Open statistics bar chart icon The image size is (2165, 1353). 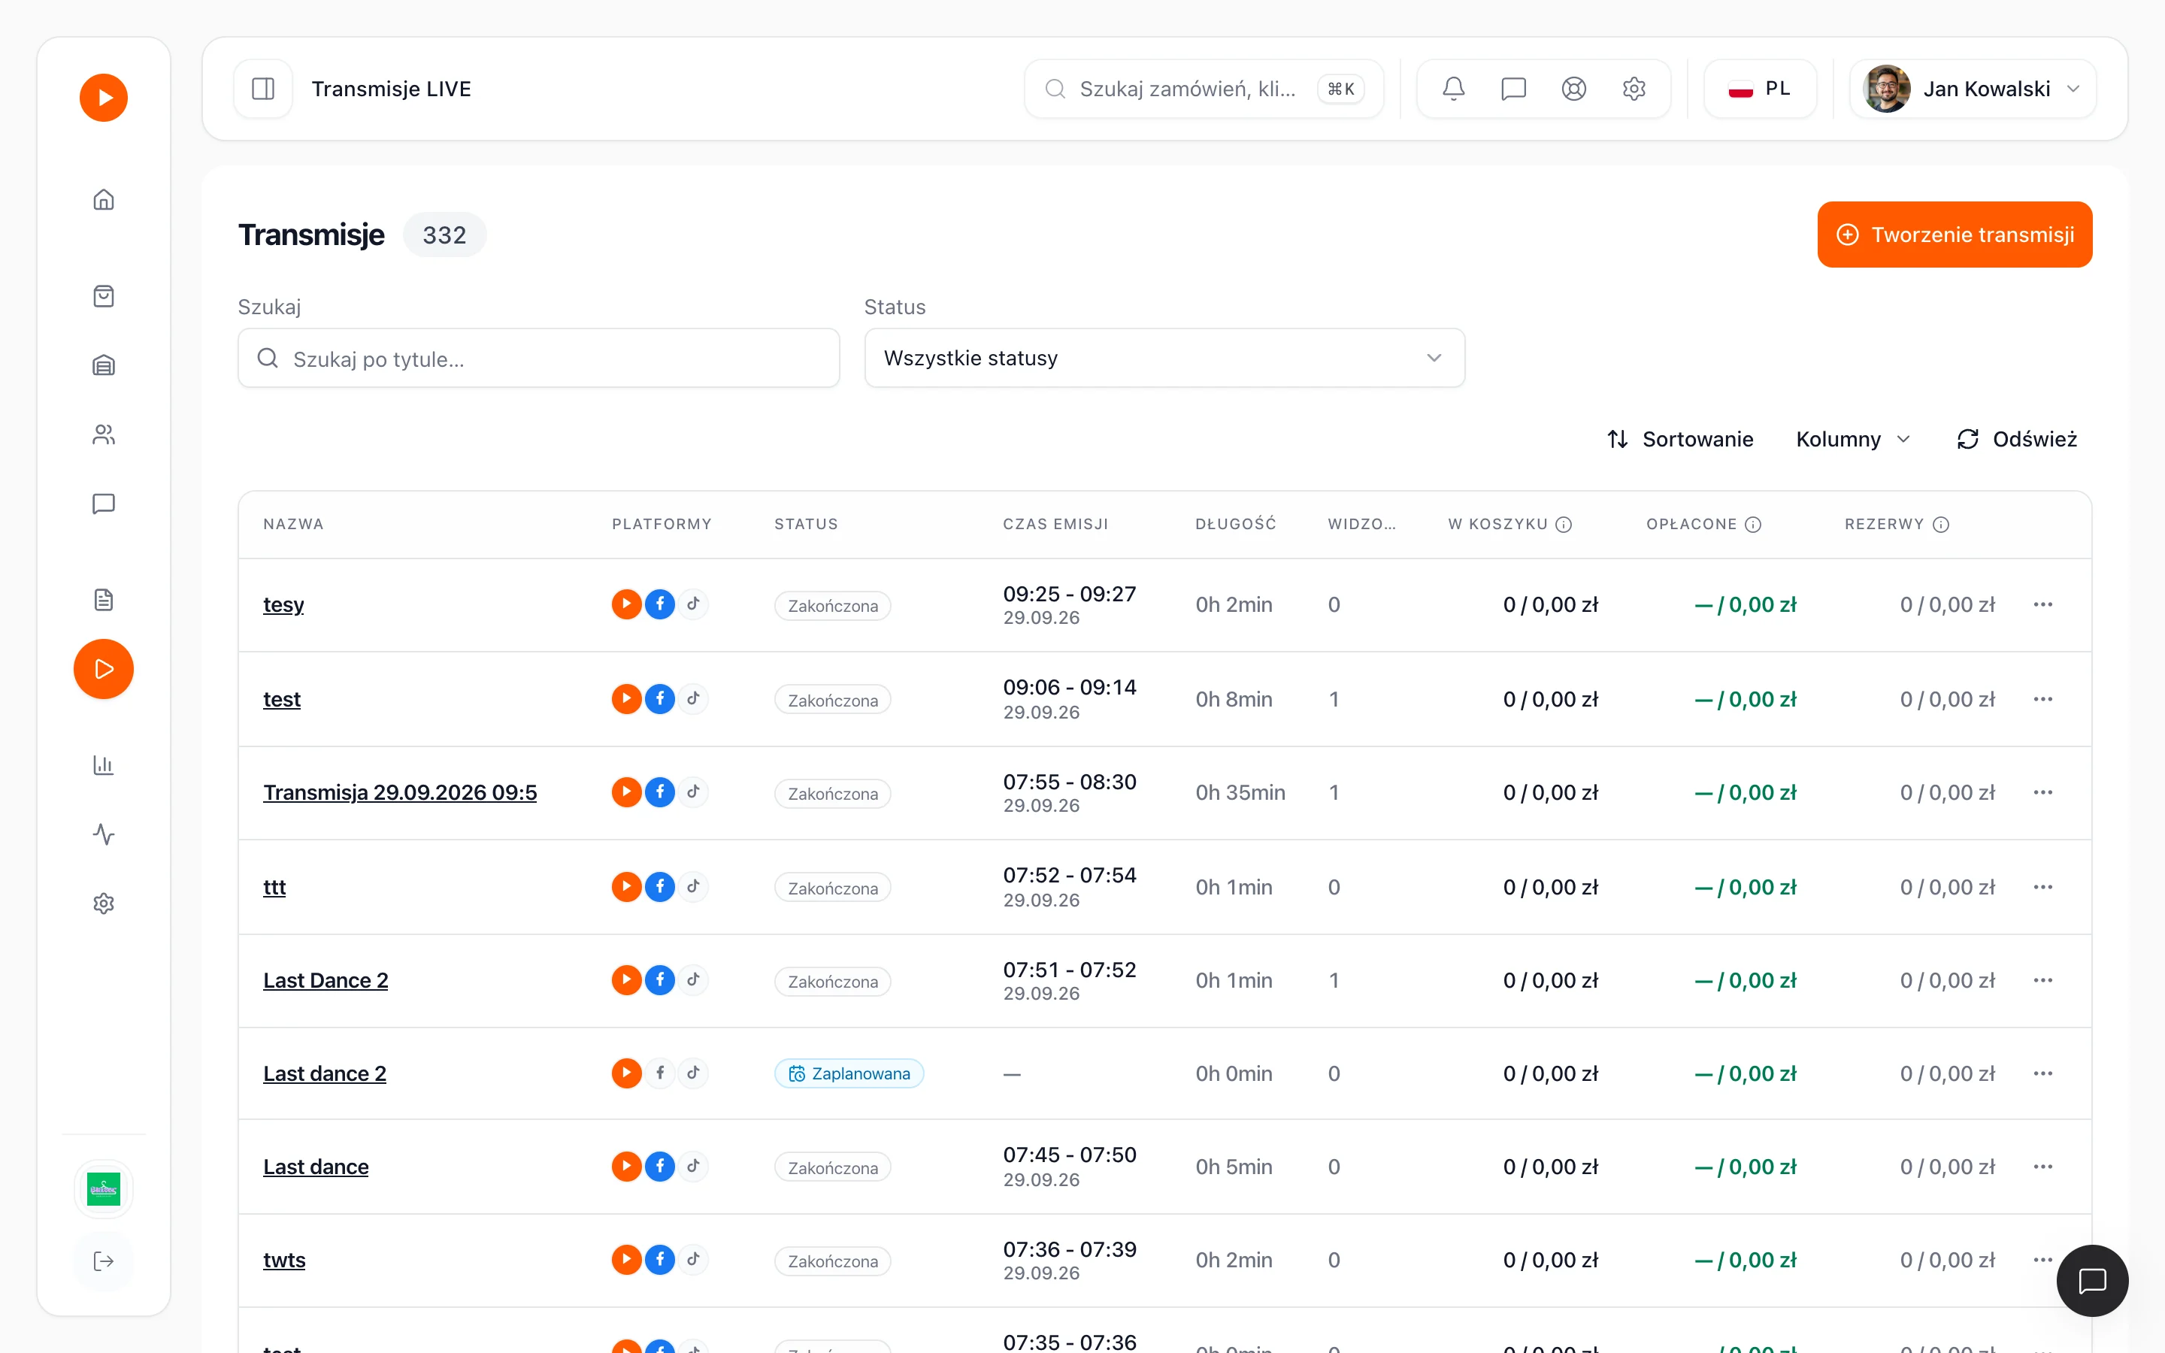coord(104,765)
